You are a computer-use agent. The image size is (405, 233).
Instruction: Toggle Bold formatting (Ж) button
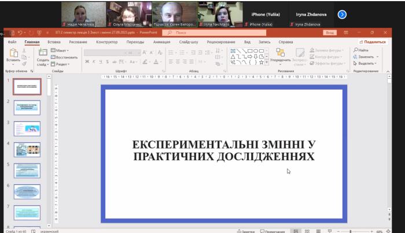86,61
